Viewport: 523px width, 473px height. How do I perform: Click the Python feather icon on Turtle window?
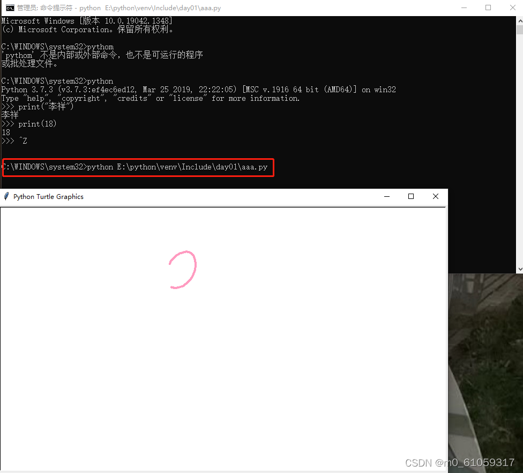click(6, 196)
